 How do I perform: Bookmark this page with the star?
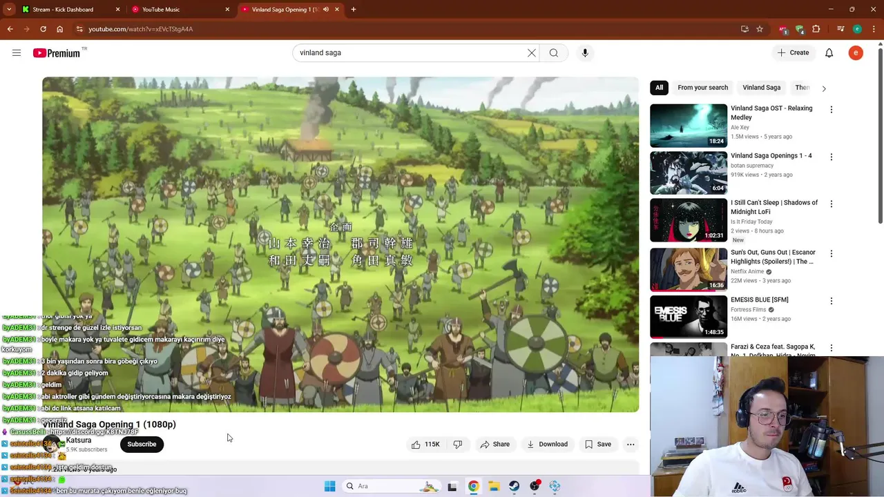(x=760, y=29)
